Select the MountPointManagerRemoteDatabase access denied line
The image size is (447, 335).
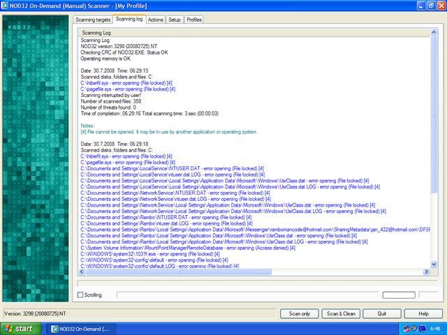coord(188,248)
